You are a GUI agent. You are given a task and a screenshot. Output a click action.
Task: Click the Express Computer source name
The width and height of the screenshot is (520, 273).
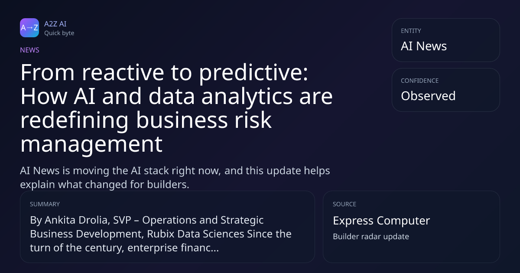tap(381, 221)
